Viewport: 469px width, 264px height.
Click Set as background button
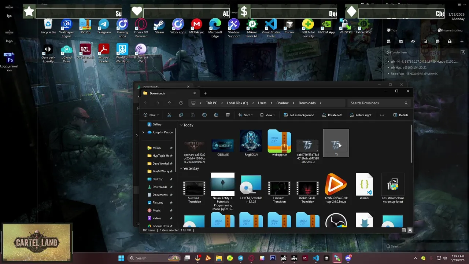click(x=299, y=115)
